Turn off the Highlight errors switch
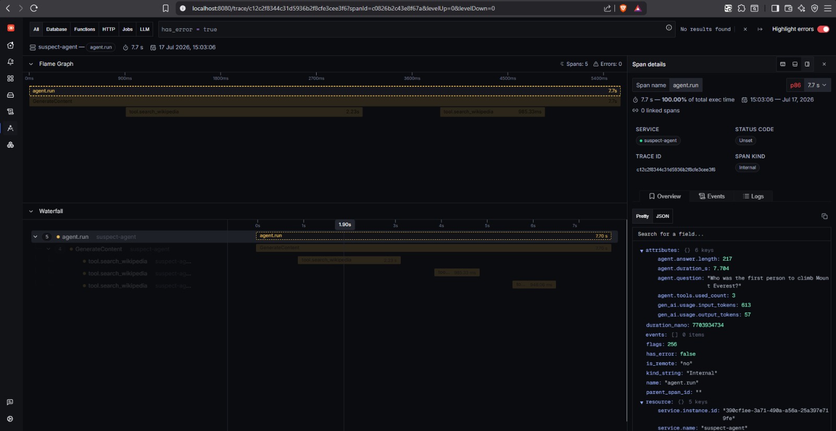The height and width of the screenshot is (431, 836). point(823,29)
